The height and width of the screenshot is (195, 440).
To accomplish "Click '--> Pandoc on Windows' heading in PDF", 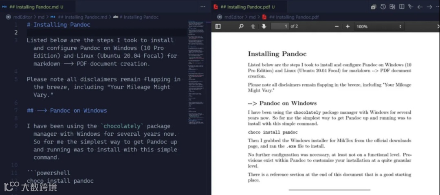I will point(282,103).
